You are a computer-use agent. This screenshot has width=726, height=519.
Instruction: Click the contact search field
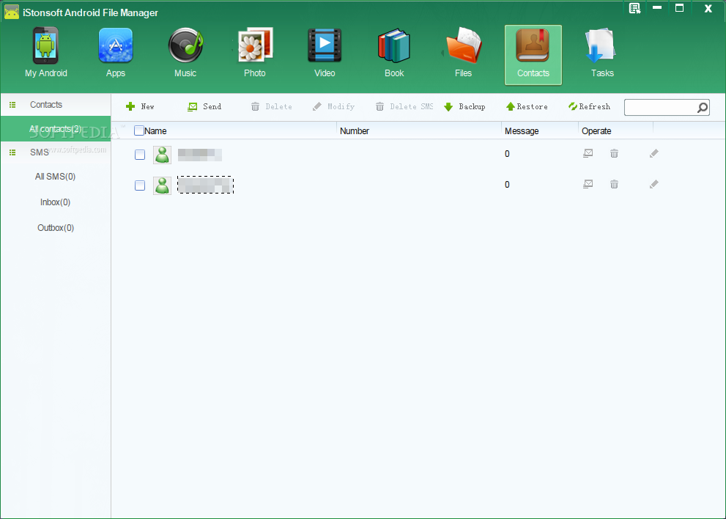click(660, 108)
